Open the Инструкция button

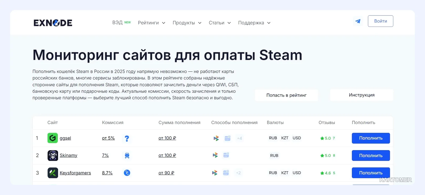point(362,95)
